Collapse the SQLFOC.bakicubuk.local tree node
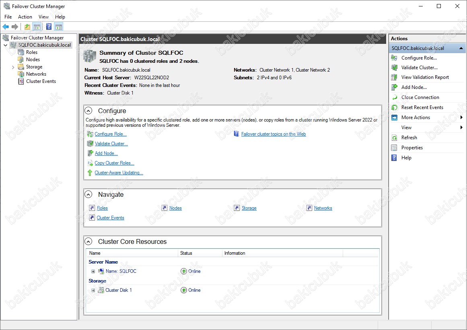Image resolution: width=467 pixels, height=330 pixels. [x=6, y=45]
